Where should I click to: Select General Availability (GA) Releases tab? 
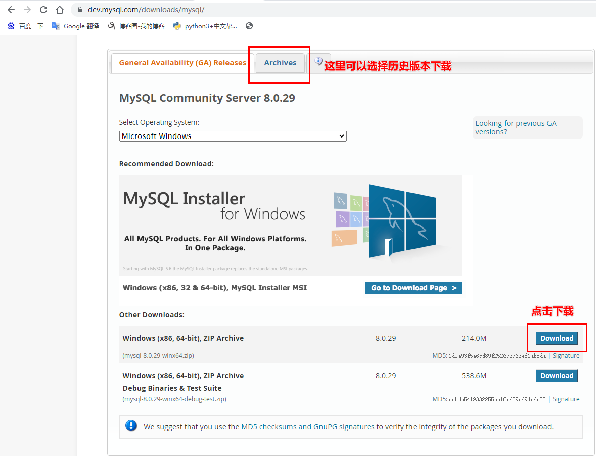[182, 63]
